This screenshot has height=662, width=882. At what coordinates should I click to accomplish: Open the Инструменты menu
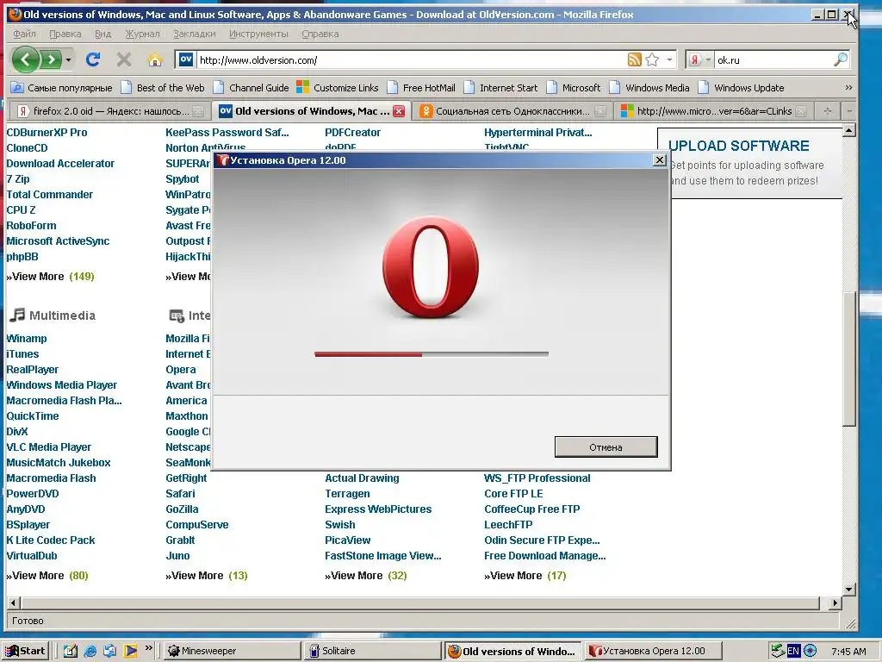(x=258, y=34)
